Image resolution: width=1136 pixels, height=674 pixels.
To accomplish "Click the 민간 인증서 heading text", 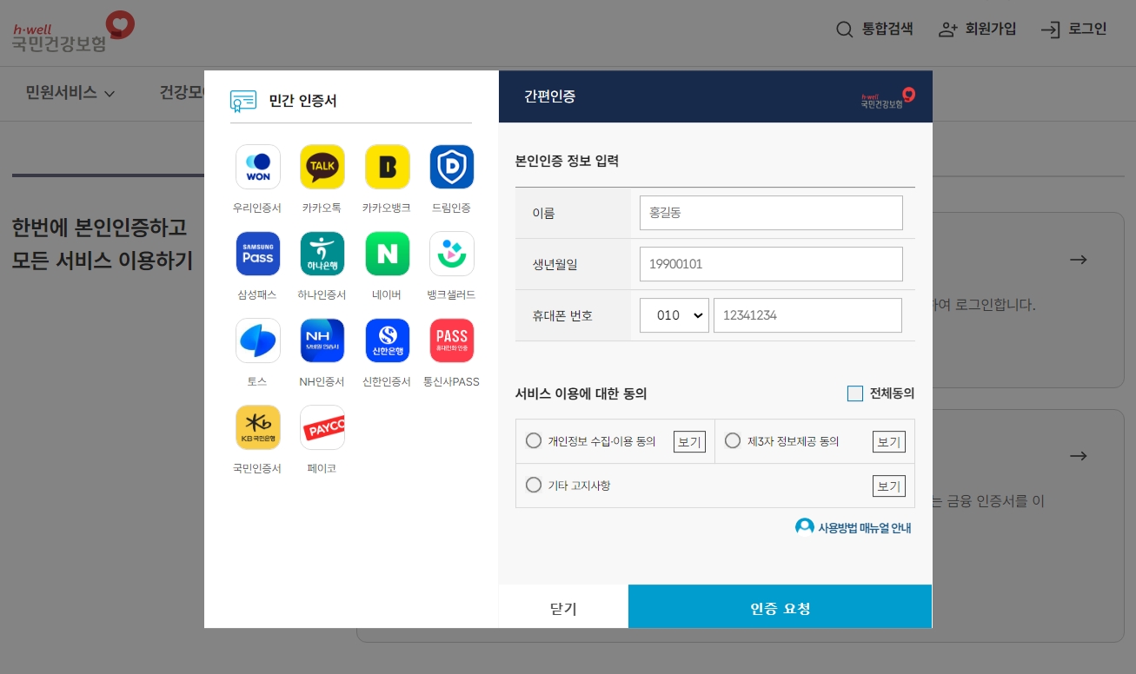I will point(302,101).
